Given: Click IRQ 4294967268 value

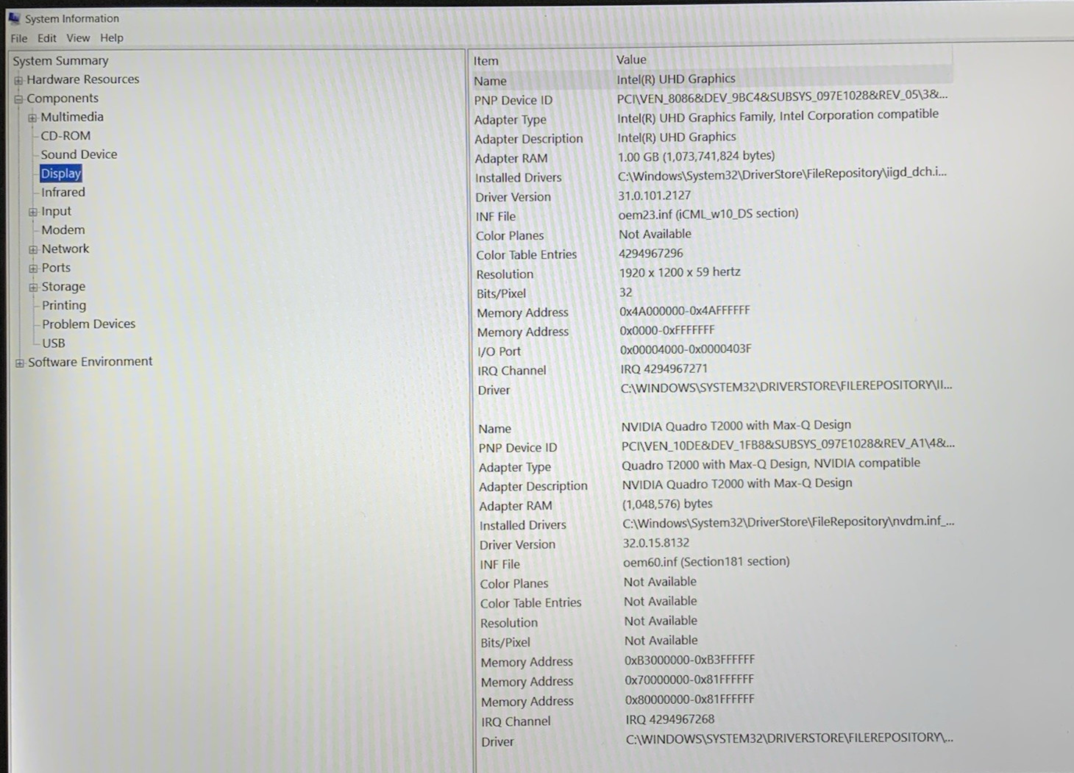Looking at the screenshot, I should (670, 719).
